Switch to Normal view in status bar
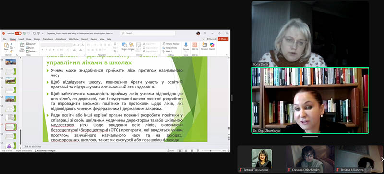The height and width of the screenshot is (174, 384). point(180,151)
